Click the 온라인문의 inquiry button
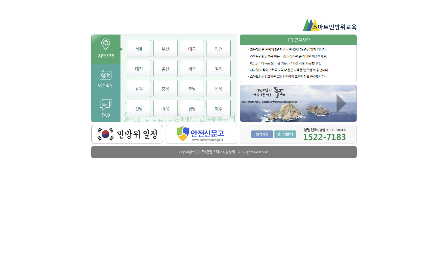 285,134
